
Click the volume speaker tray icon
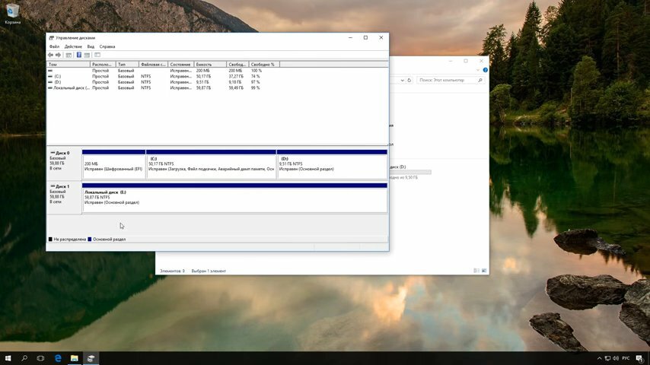[616, 358]
